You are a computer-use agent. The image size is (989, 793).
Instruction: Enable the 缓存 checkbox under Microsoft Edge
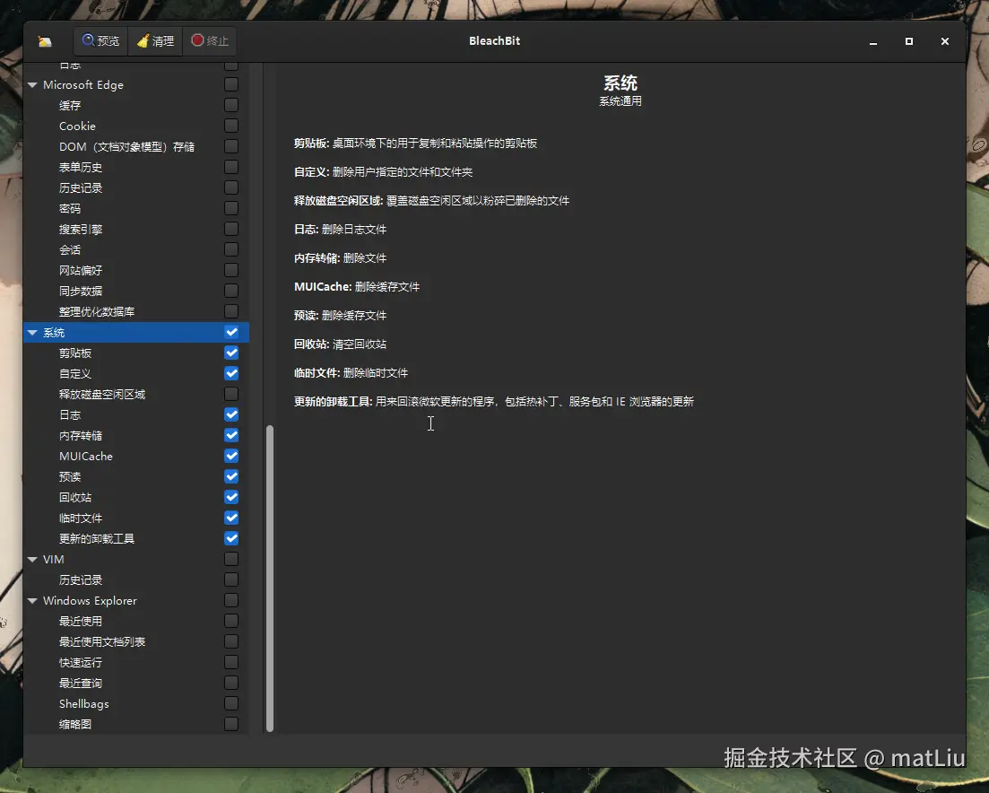point(230,105)
